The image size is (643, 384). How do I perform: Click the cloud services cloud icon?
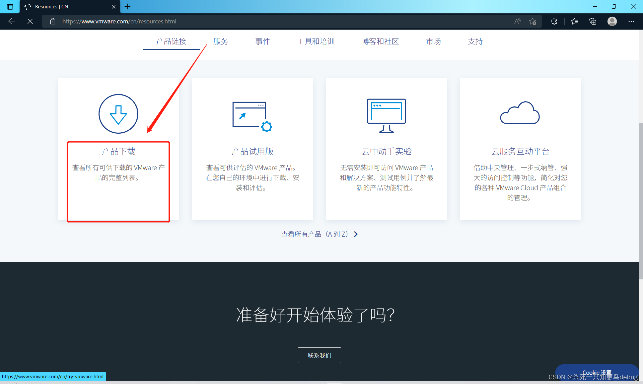(x=520, y=113)
